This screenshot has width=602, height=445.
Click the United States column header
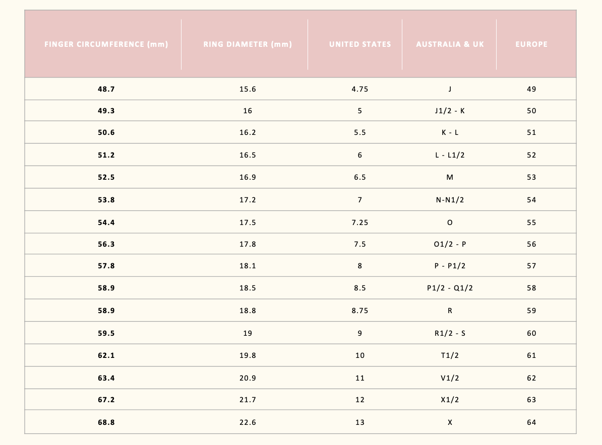pos(360,44)
